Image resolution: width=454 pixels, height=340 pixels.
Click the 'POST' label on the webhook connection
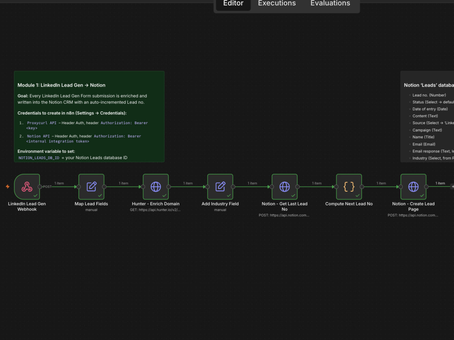click(47, 187)
